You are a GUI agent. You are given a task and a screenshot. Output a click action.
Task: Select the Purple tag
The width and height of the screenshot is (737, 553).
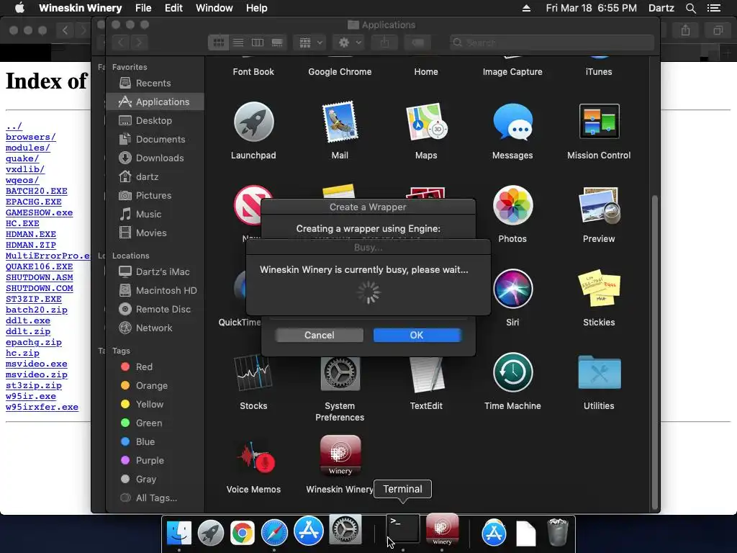[x=155, y=460]
